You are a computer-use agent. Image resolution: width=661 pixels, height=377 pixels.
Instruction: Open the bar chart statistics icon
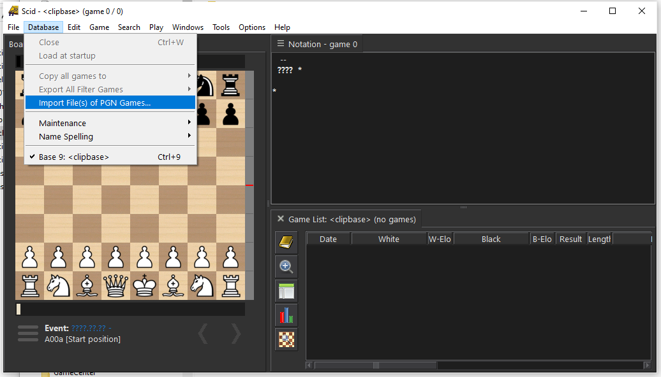pyautogui.click(x=286, y=315)
